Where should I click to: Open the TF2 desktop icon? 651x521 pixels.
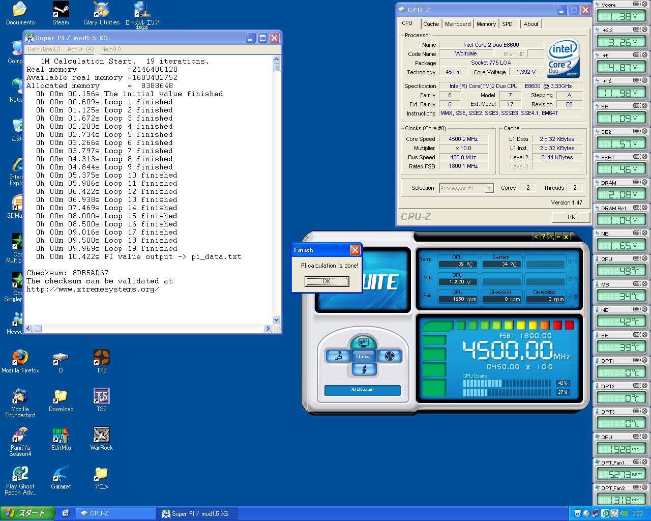(x=101, y=358)
